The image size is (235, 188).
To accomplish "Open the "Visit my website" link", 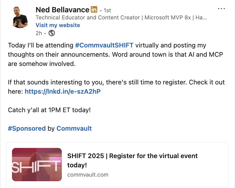I will (58, 25).
